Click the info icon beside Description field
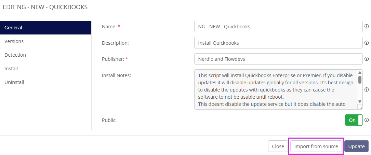The width and height of the screenshot is (371, 155). coord(367,43)
